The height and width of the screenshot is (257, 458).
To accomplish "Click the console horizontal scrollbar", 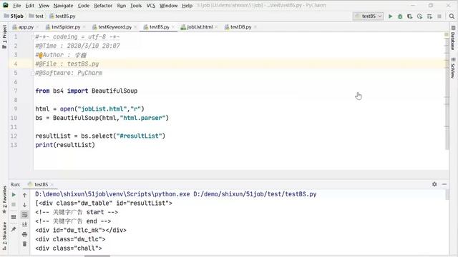I will [x=97, y=256].
